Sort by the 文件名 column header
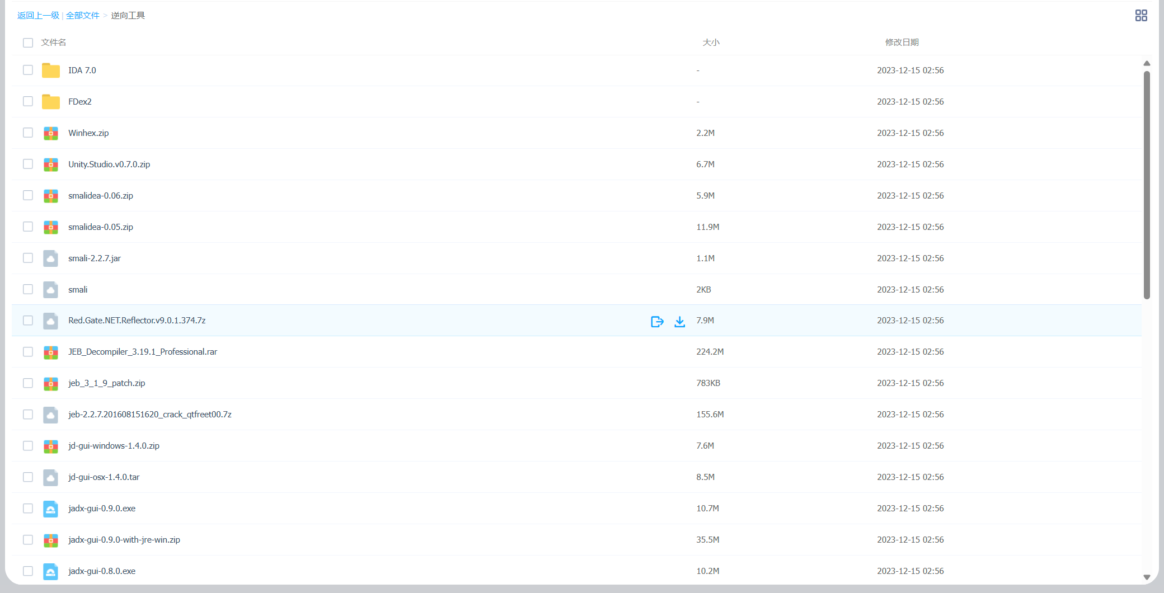1164x593 pixels. coord(54,43)
